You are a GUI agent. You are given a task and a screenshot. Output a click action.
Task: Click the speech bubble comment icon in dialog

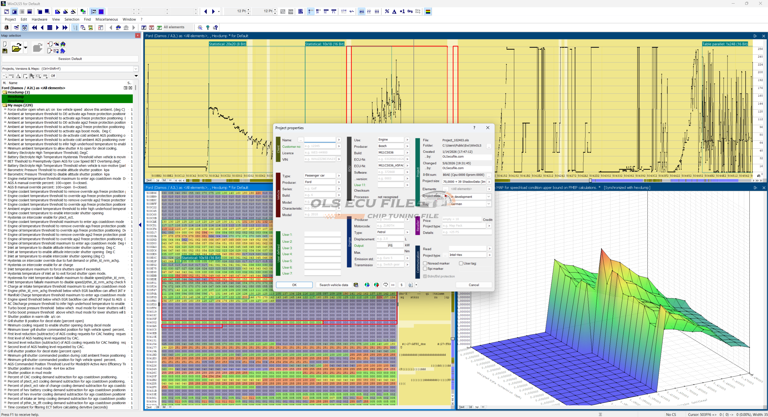385,285
